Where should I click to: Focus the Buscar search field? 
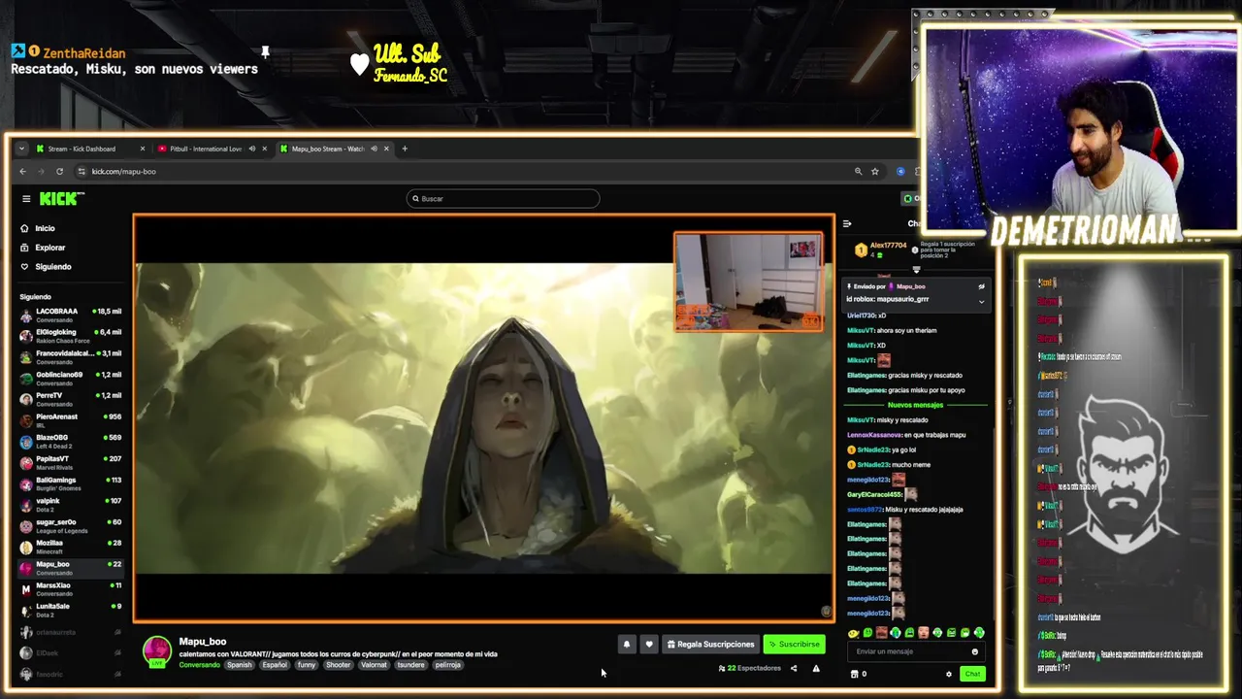coord(503,199)
